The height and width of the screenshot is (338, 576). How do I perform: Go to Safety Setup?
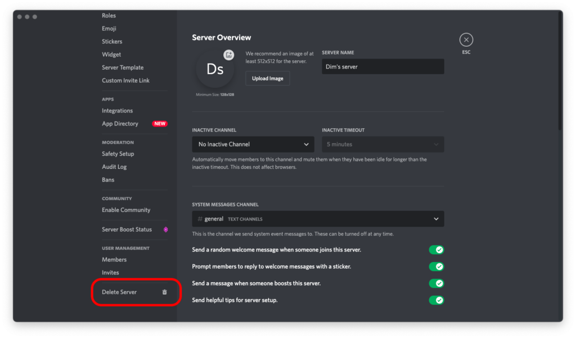coord(118,154)
